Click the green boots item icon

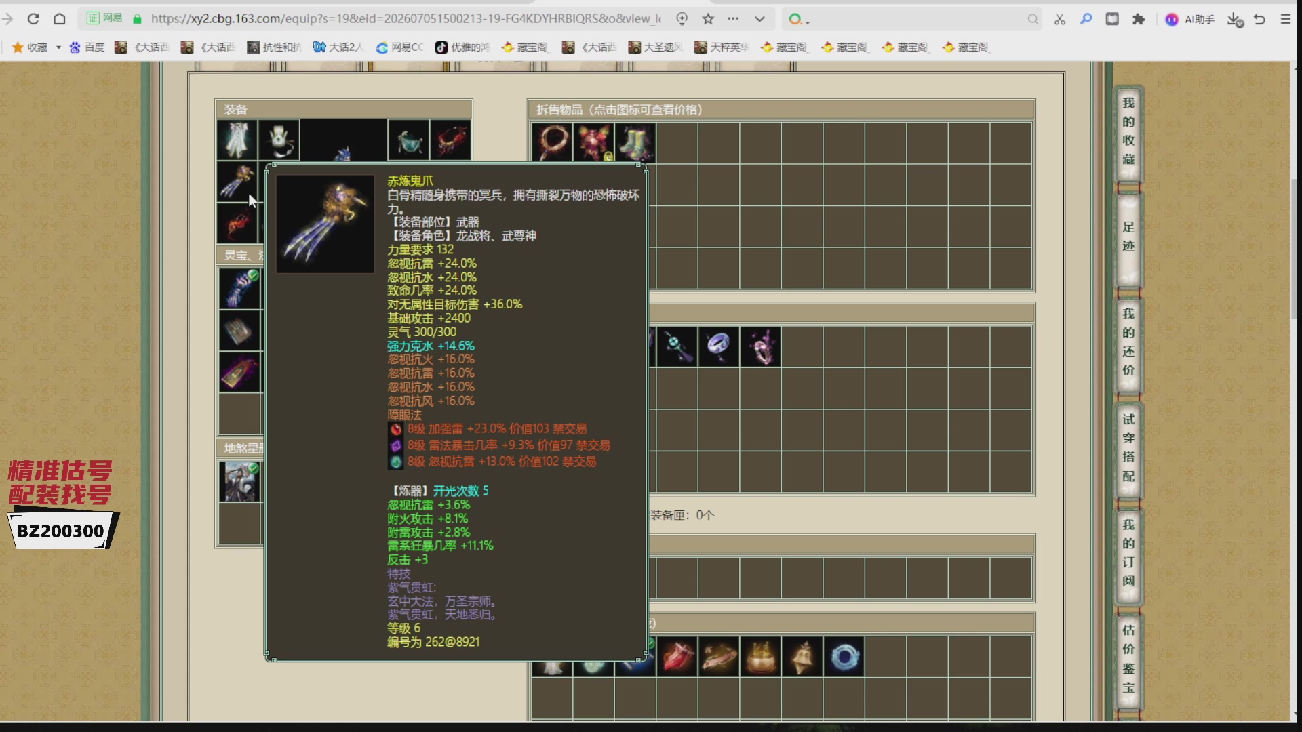635,142
